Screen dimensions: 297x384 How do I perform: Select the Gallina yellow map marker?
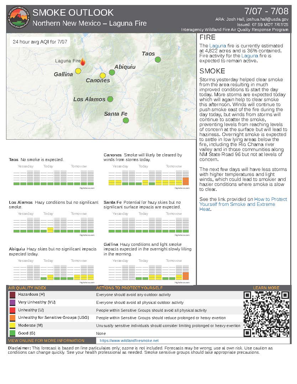click(78, 71)
